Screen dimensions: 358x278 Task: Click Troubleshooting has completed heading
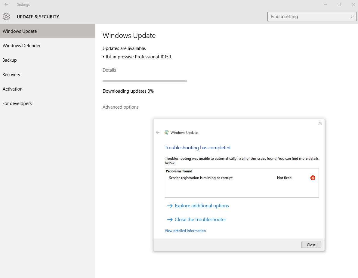click(x=197, y=148)
